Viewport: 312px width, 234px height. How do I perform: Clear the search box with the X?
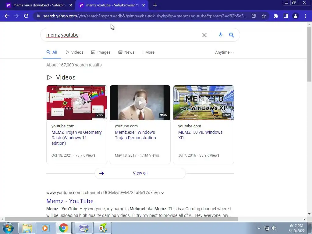coord(204,35)
